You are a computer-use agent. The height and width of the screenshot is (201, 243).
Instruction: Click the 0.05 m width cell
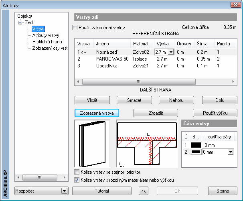pos(203,59)
